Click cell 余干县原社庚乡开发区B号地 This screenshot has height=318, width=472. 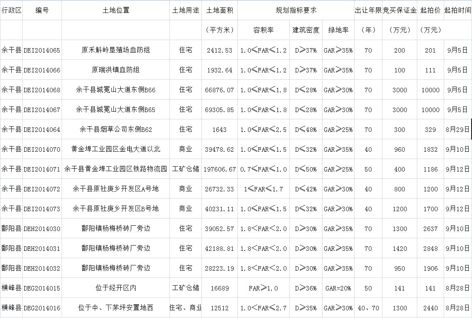[115, 209]
